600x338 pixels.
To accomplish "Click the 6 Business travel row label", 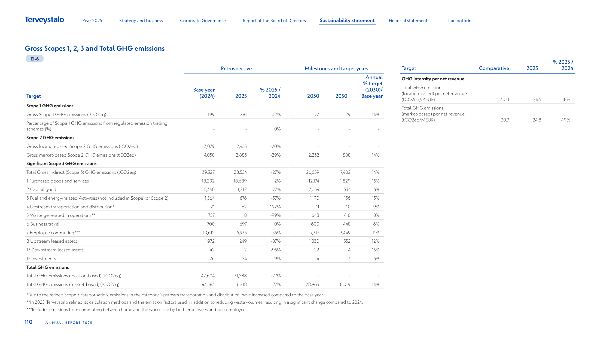I will (x=43, y=224).
